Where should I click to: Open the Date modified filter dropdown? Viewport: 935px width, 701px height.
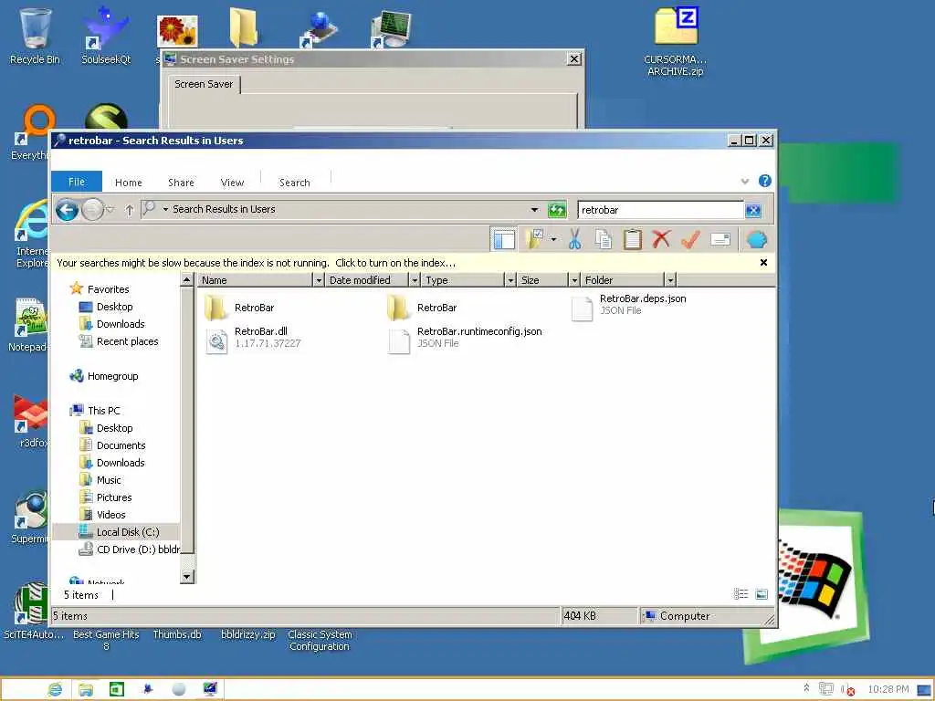(x=415, y=280)
